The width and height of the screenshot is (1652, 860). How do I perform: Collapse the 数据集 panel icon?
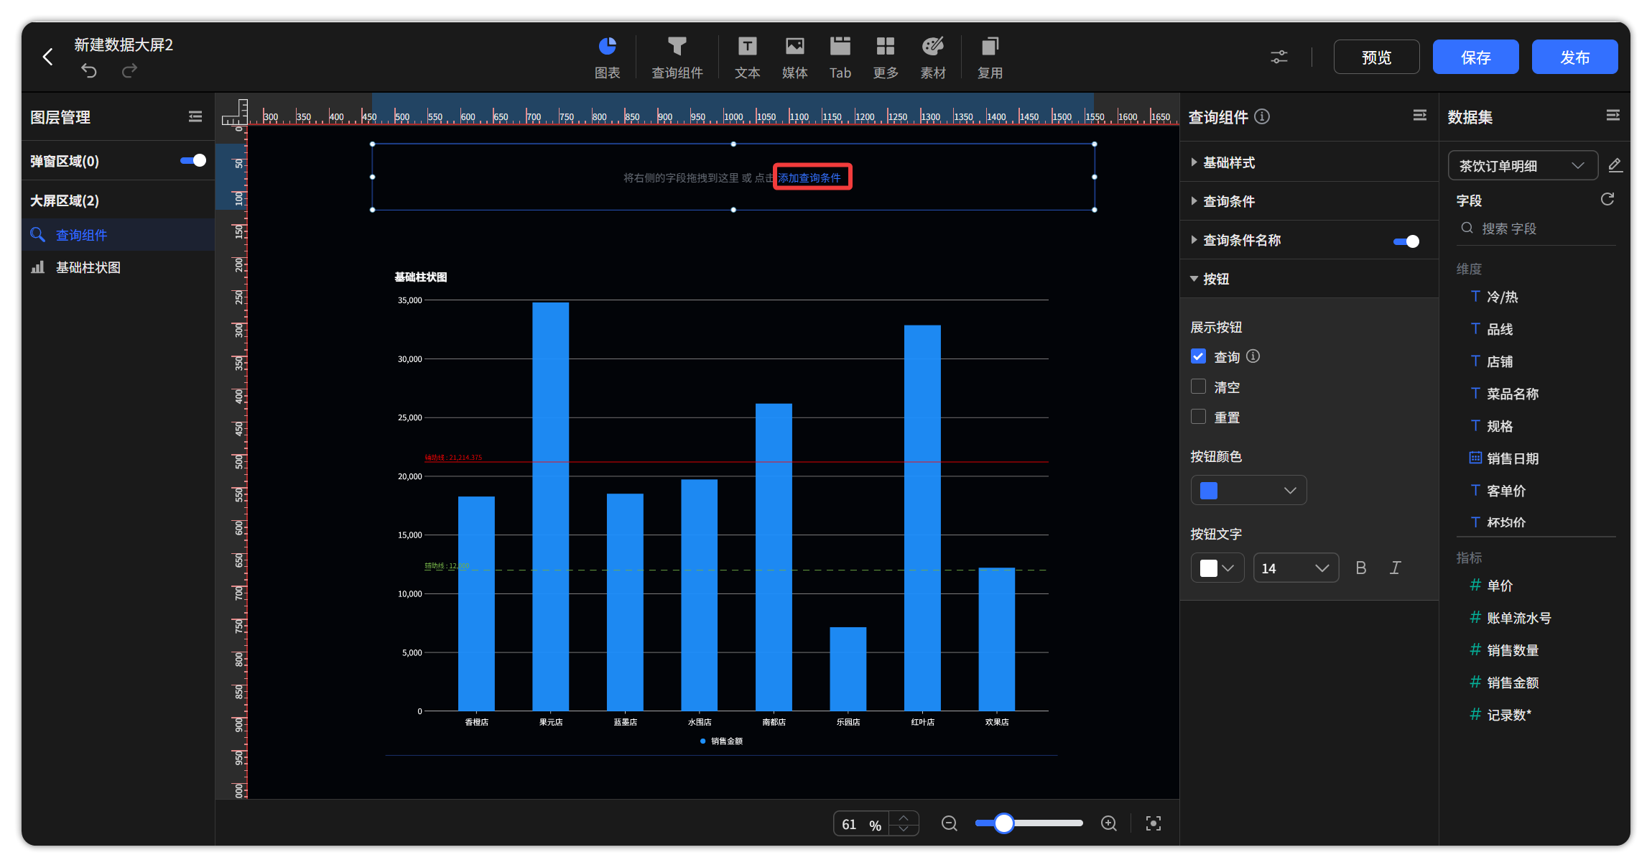click(x=1612, y=116)
